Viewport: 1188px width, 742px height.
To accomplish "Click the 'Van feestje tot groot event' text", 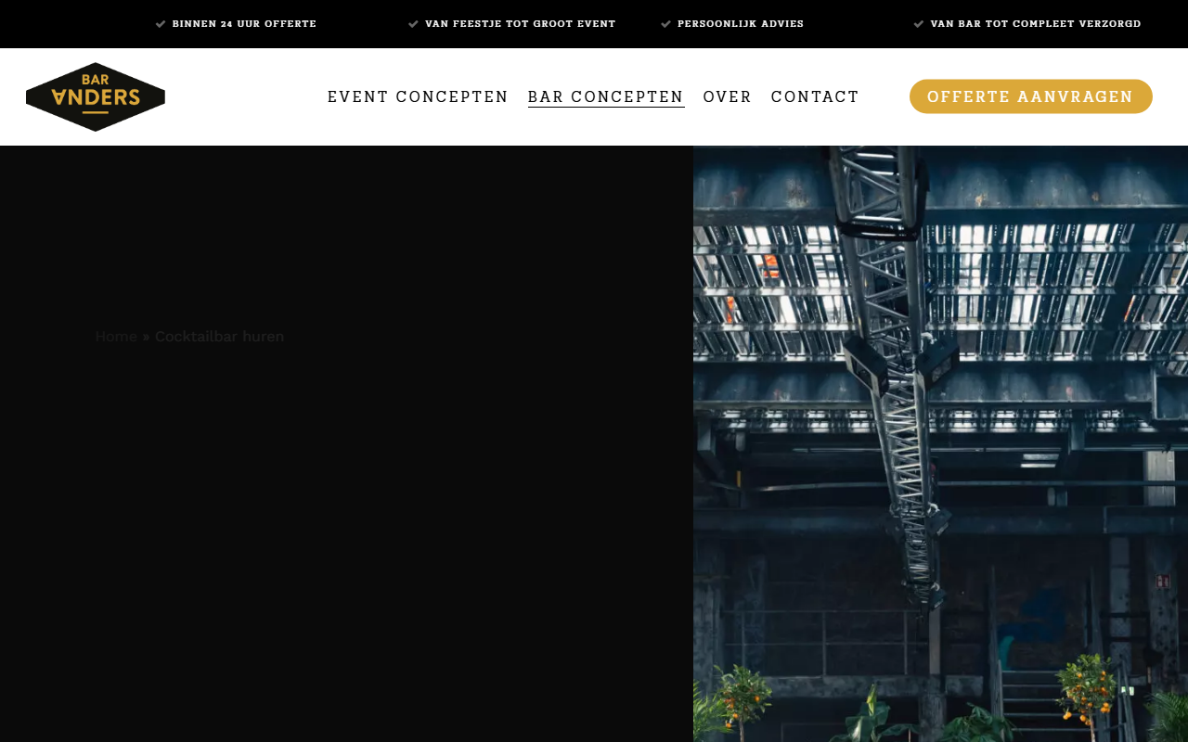I will (x=521, y=24).
